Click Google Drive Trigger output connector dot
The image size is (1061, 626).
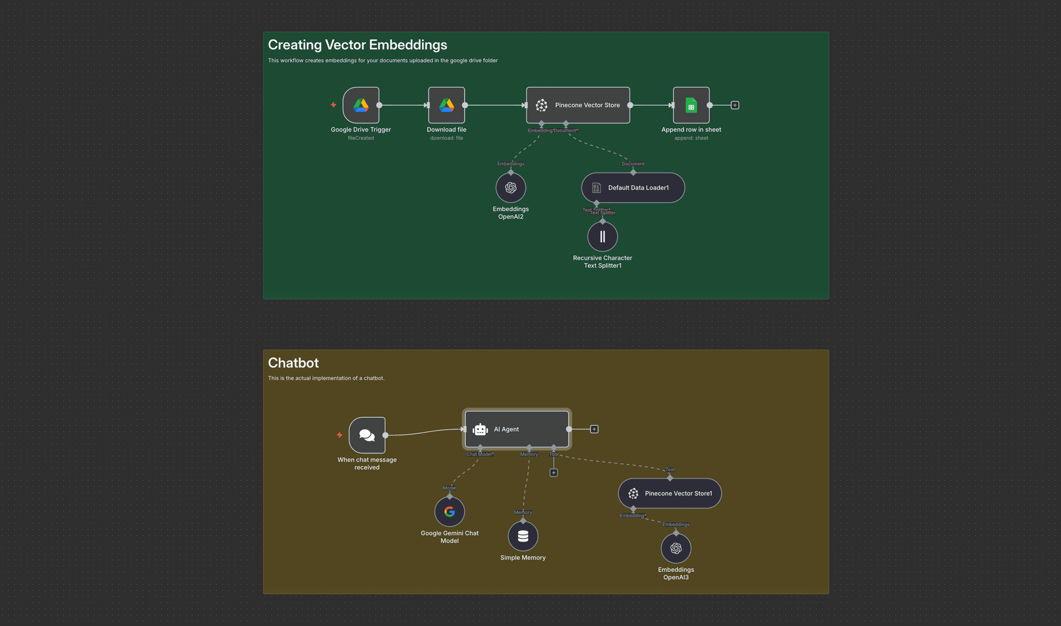[380, 105]
